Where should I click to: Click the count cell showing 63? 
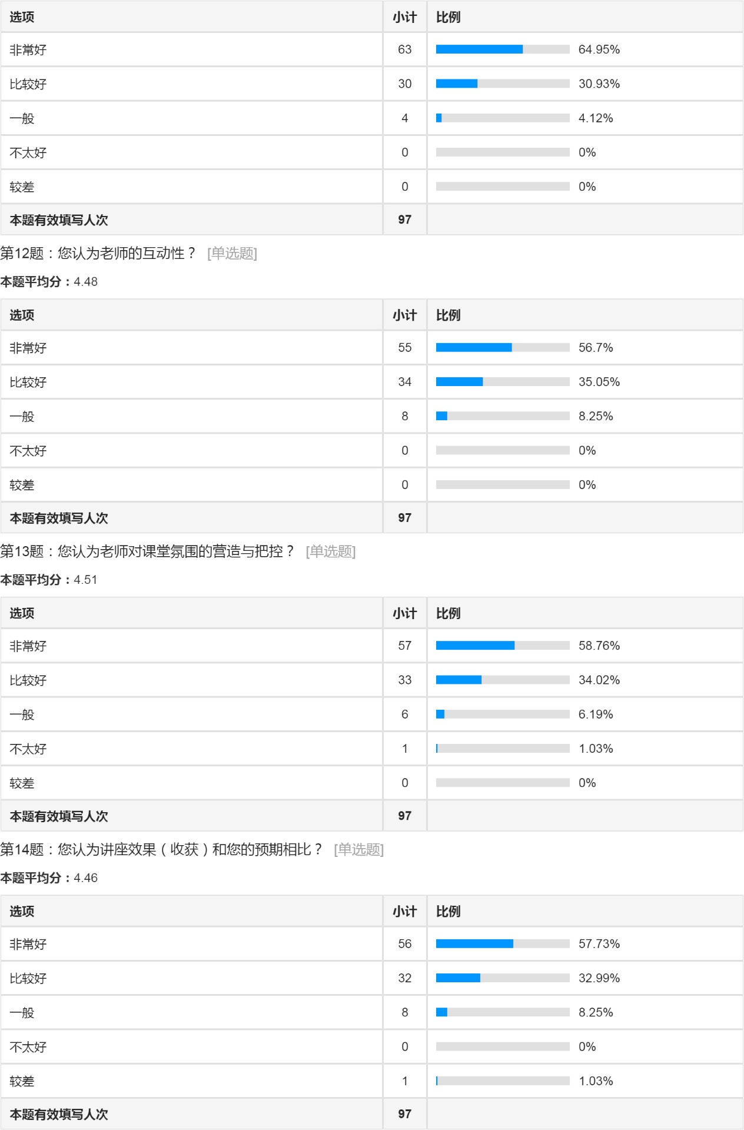pos(404,49)
